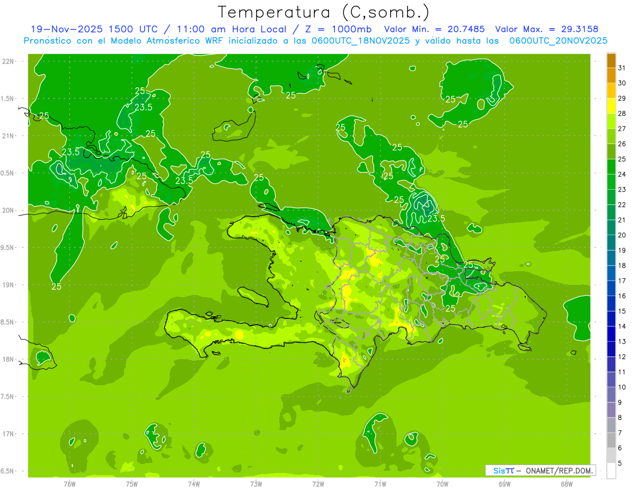Pick the blue swatch between 16 and 17
The width and height of the screenshot is (636, 491).
coord(611,288)
